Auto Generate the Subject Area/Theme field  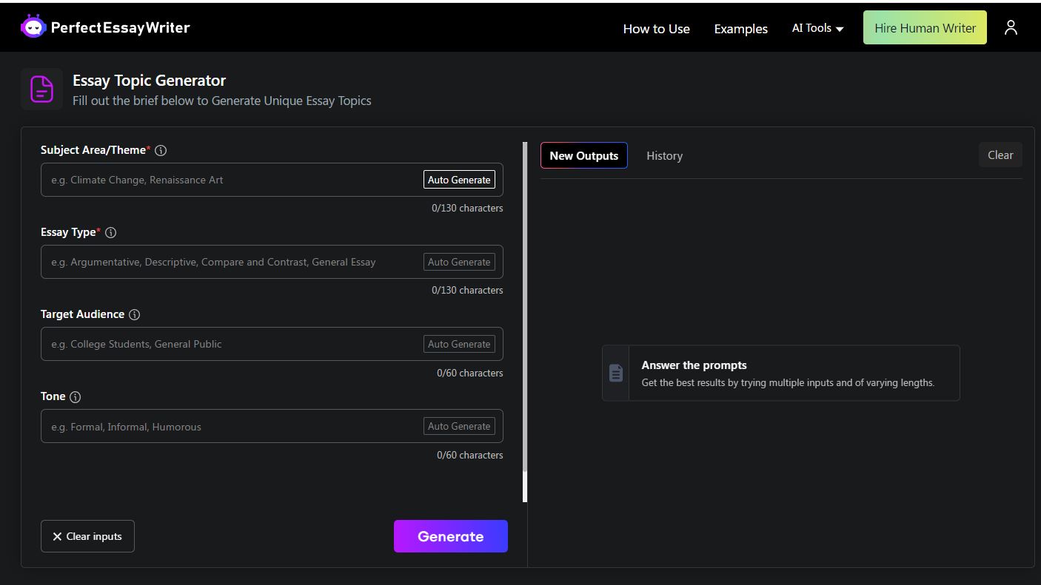[x=459, y=180]
